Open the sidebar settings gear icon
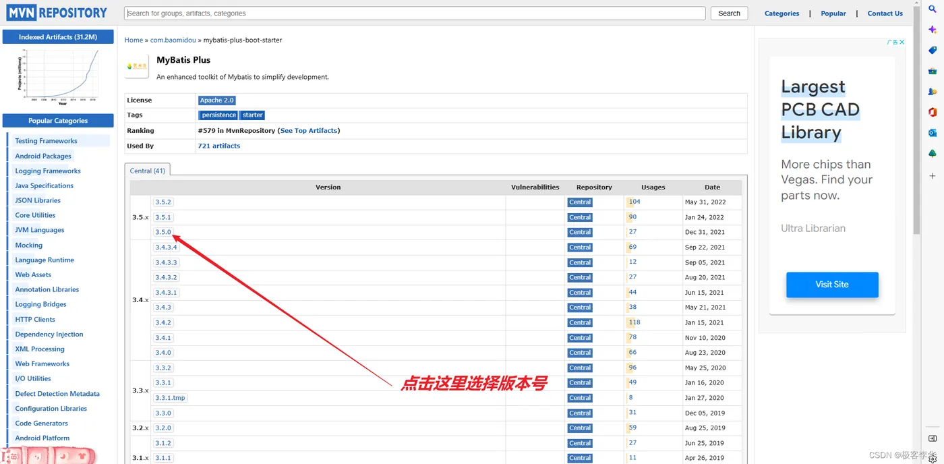The width and height of the screenshot is (944, 464). pos(933,459)
